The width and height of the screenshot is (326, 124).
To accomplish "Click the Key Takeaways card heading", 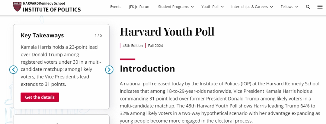I will coord(42,36).
